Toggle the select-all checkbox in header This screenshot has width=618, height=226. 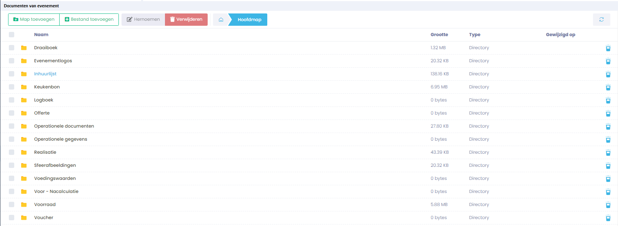[12, 35]
